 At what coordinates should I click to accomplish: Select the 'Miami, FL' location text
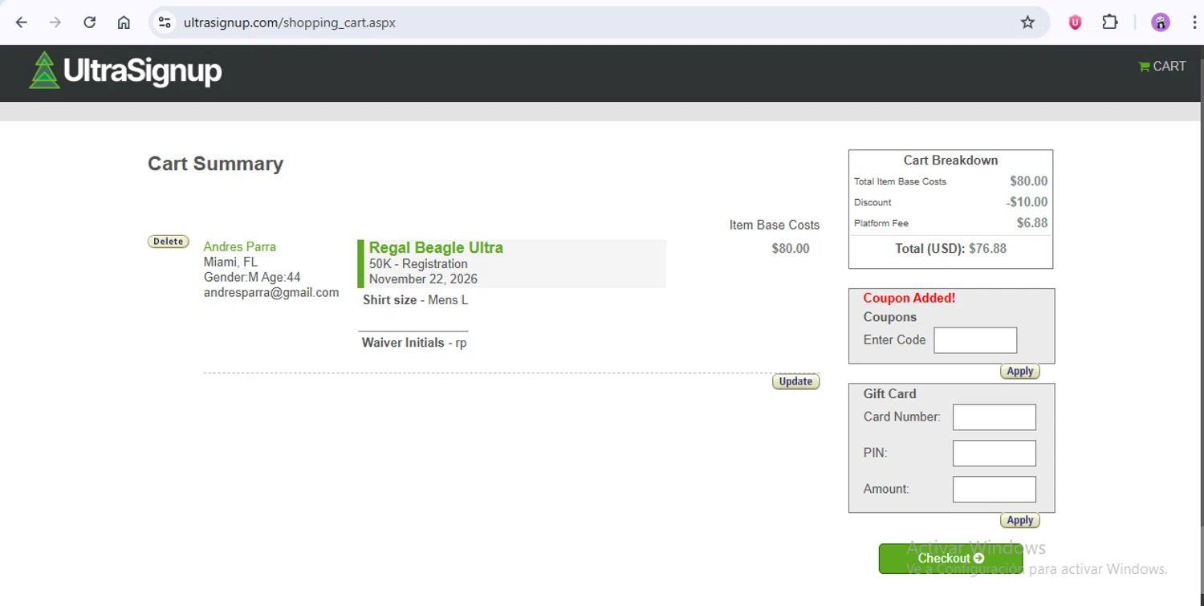[x=230, y=262]
